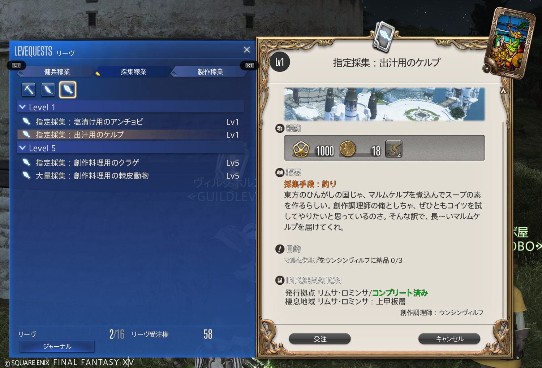542x368 pixels.
Task: Click the L1 tab-switch indicator
Action: pyautogui.click(x=16, y=65)
